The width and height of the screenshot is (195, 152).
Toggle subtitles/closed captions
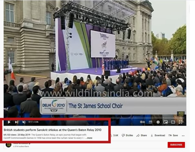click(151, 122)
